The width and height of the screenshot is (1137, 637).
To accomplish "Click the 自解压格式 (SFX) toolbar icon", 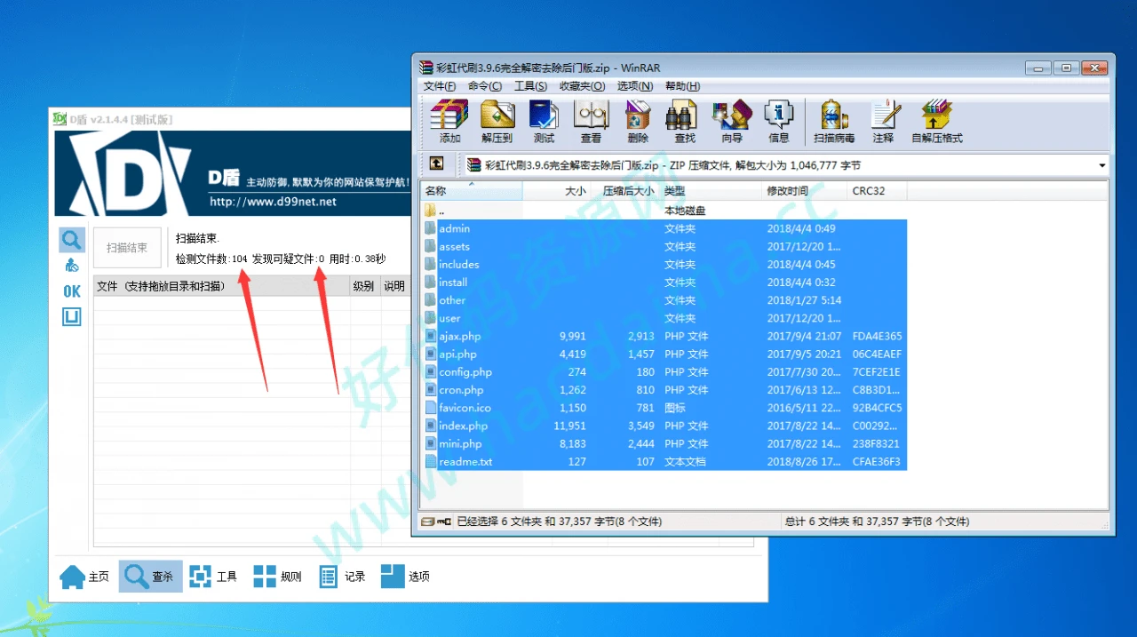I will tap(936, 120).
